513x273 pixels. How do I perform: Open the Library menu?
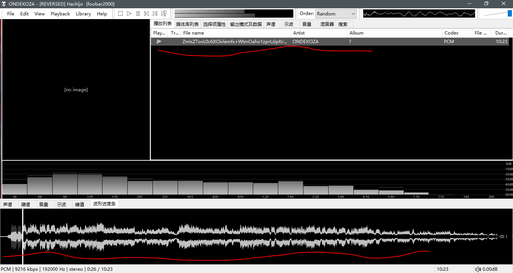pos(83,14)
